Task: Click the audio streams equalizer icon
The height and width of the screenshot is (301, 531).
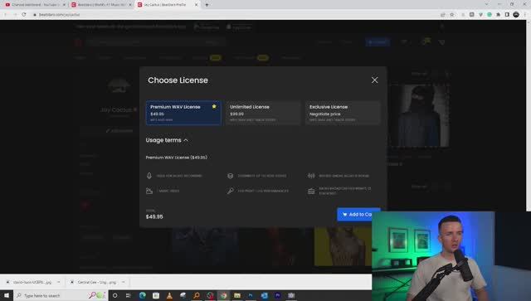Action: 311,176
